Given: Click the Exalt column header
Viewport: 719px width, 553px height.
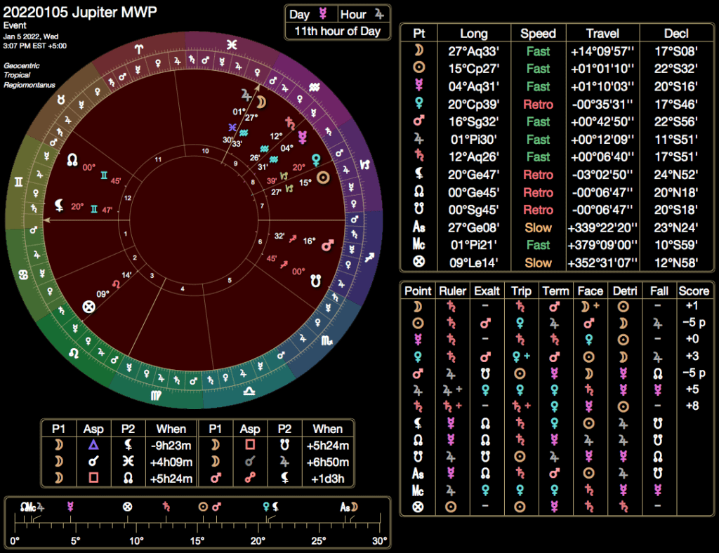Looking at the screenshot, I should [487, 291].
